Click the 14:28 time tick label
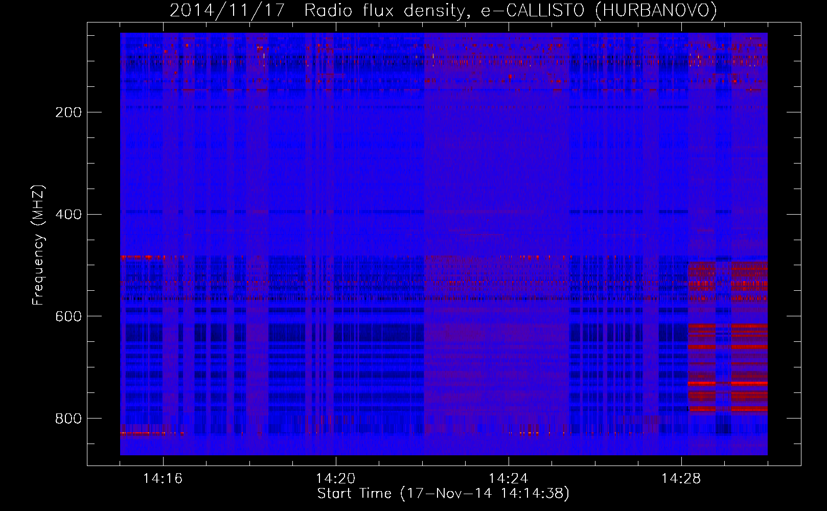The image size is (827, 511). pos(681,479)
